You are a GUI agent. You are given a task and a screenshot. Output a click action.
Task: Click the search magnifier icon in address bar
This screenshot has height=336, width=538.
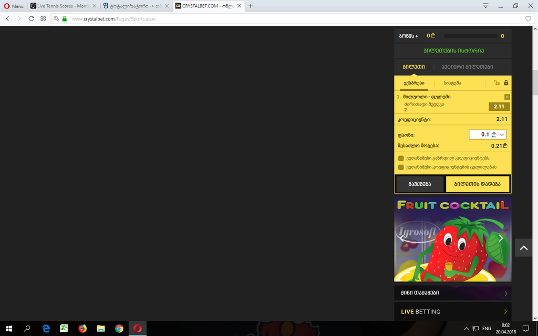(56, 19)
